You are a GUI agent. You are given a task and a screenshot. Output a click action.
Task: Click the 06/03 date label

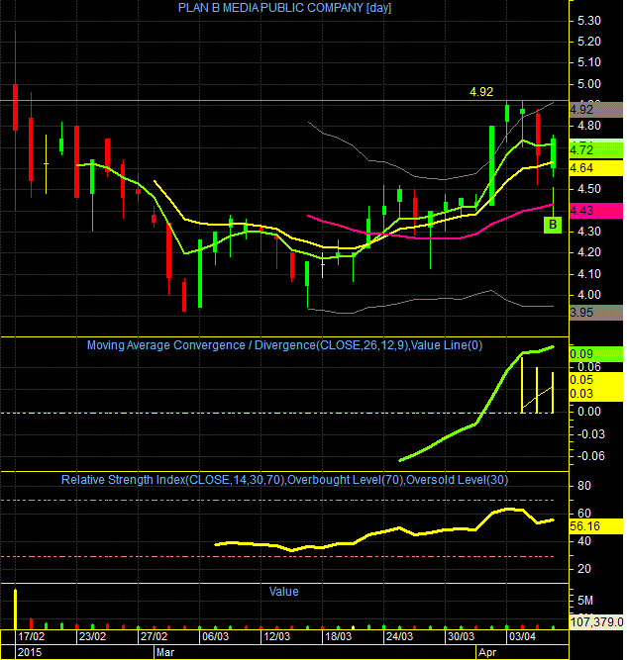(x=215, y=637)
